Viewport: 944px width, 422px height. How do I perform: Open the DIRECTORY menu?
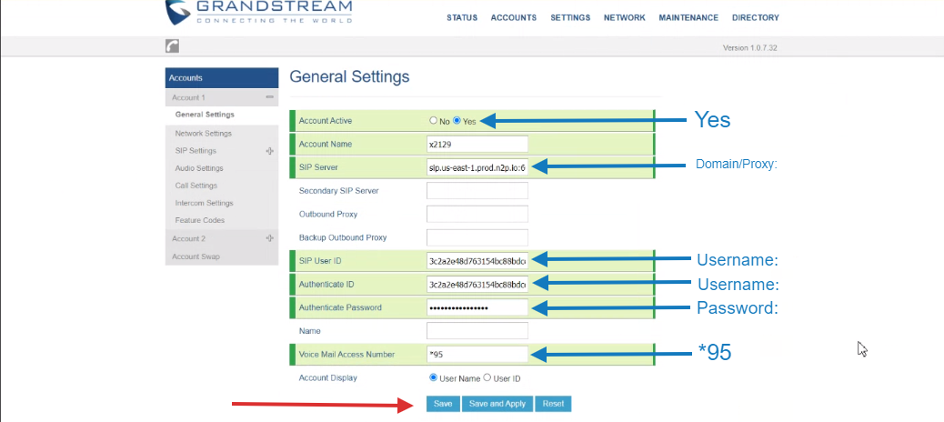[x=755, y=18]
